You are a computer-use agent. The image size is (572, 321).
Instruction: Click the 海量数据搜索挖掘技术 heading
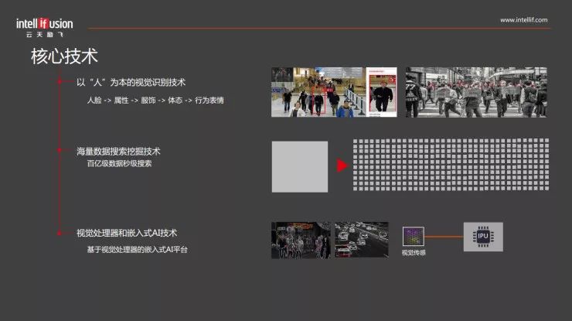point(118,151)
